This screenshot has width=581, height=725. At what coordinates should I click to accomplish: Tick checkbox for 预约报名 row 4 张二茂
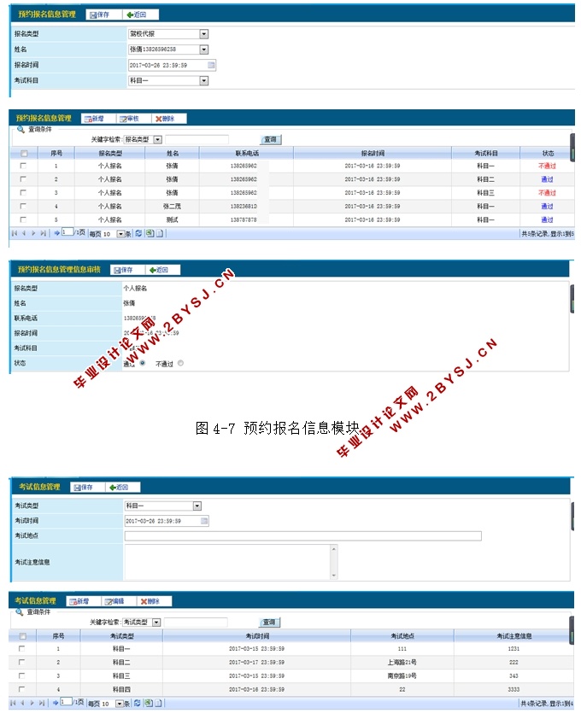point(23,206)
